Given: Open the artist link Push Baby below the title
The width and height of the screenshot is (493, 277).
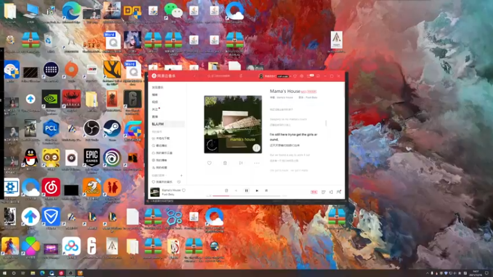Looking at the screenshot, I should pos(311,97).
